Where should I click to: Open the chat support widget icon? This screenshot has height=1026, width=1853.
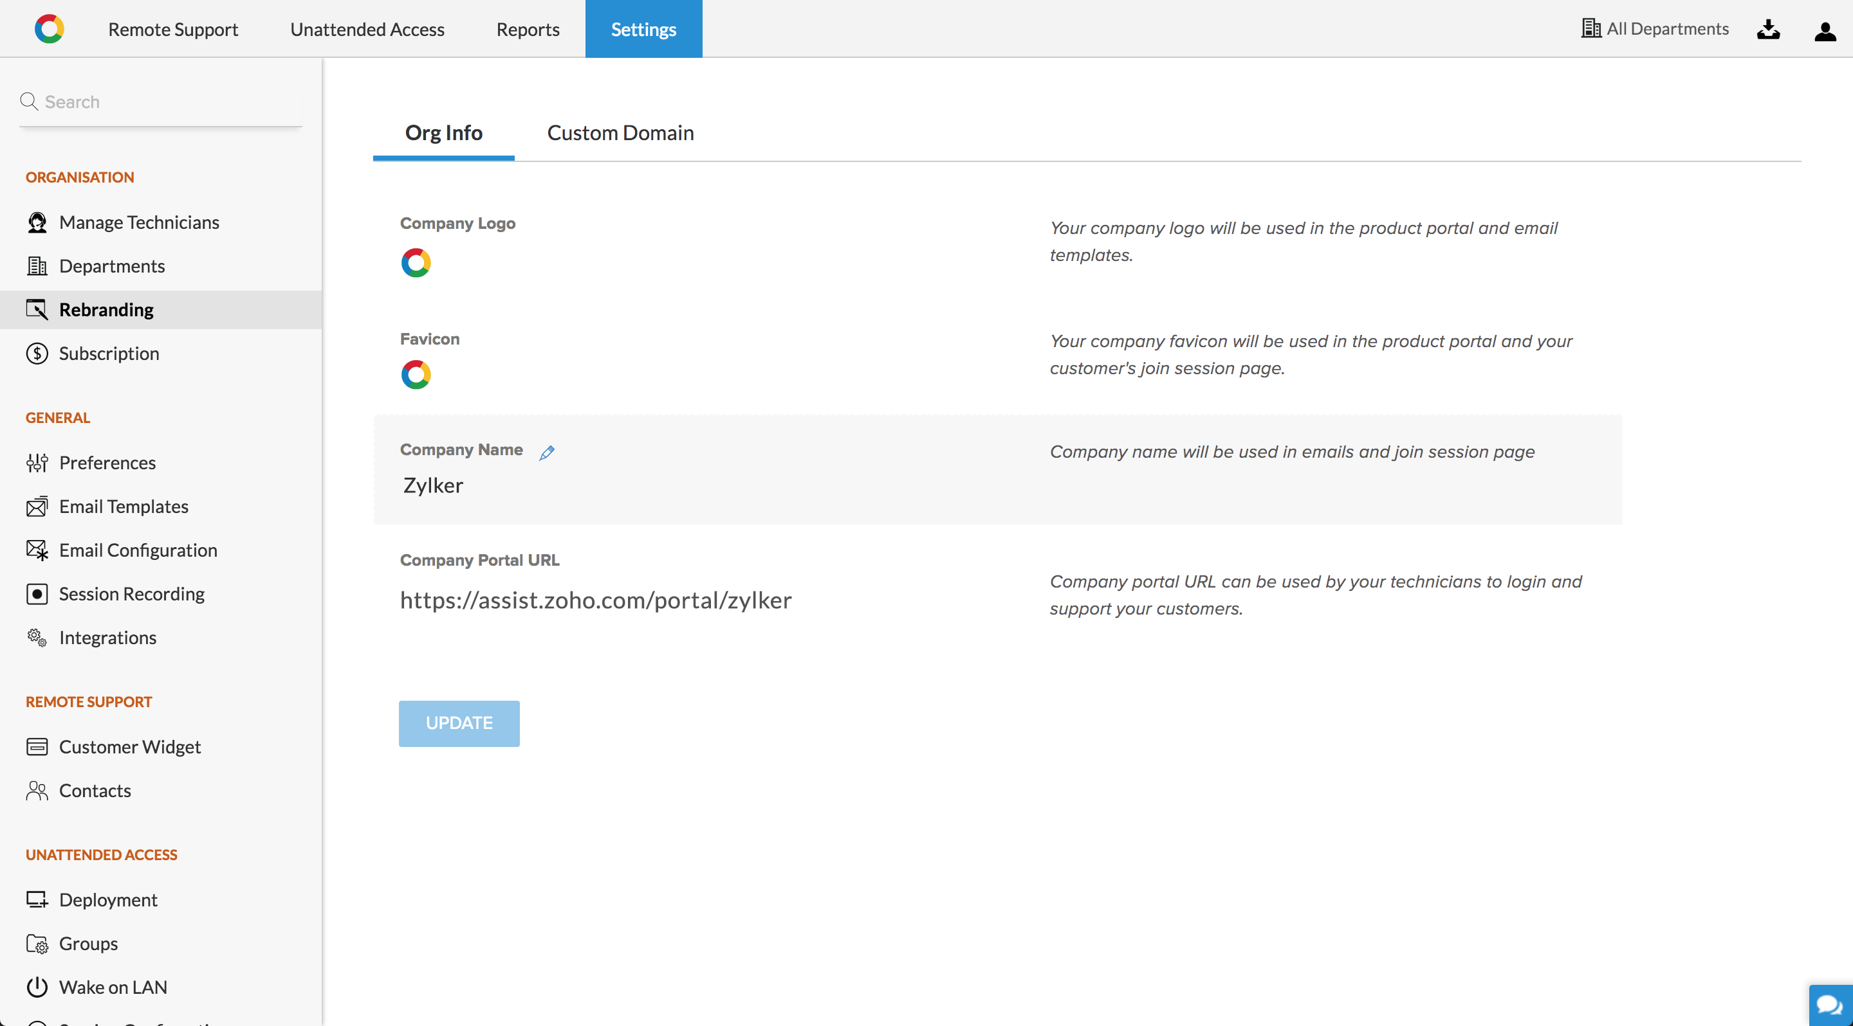point(1829,1004)
